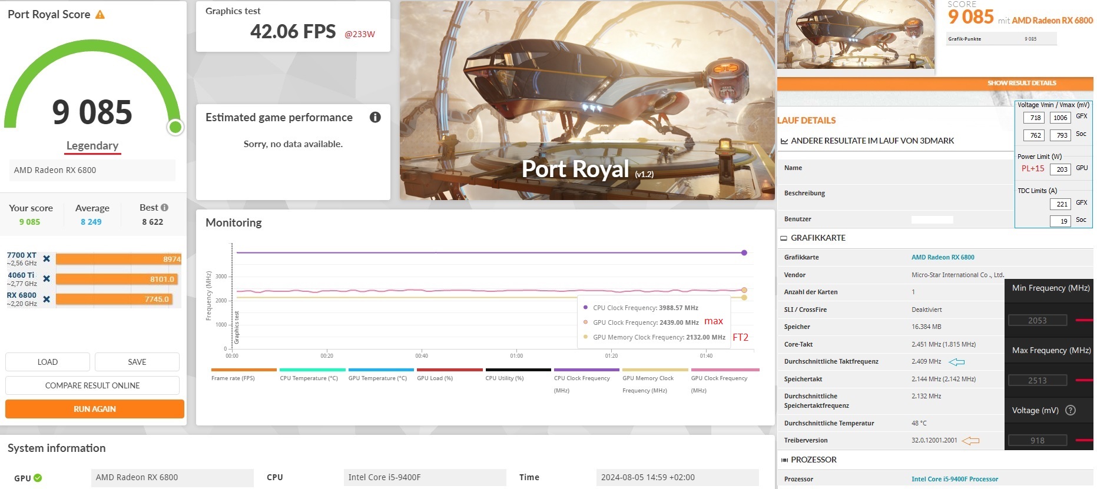Viewport: 1097px width, 489px height.
Task: Click the Speicher value 16.384 MB
Action: coord(926,327)
